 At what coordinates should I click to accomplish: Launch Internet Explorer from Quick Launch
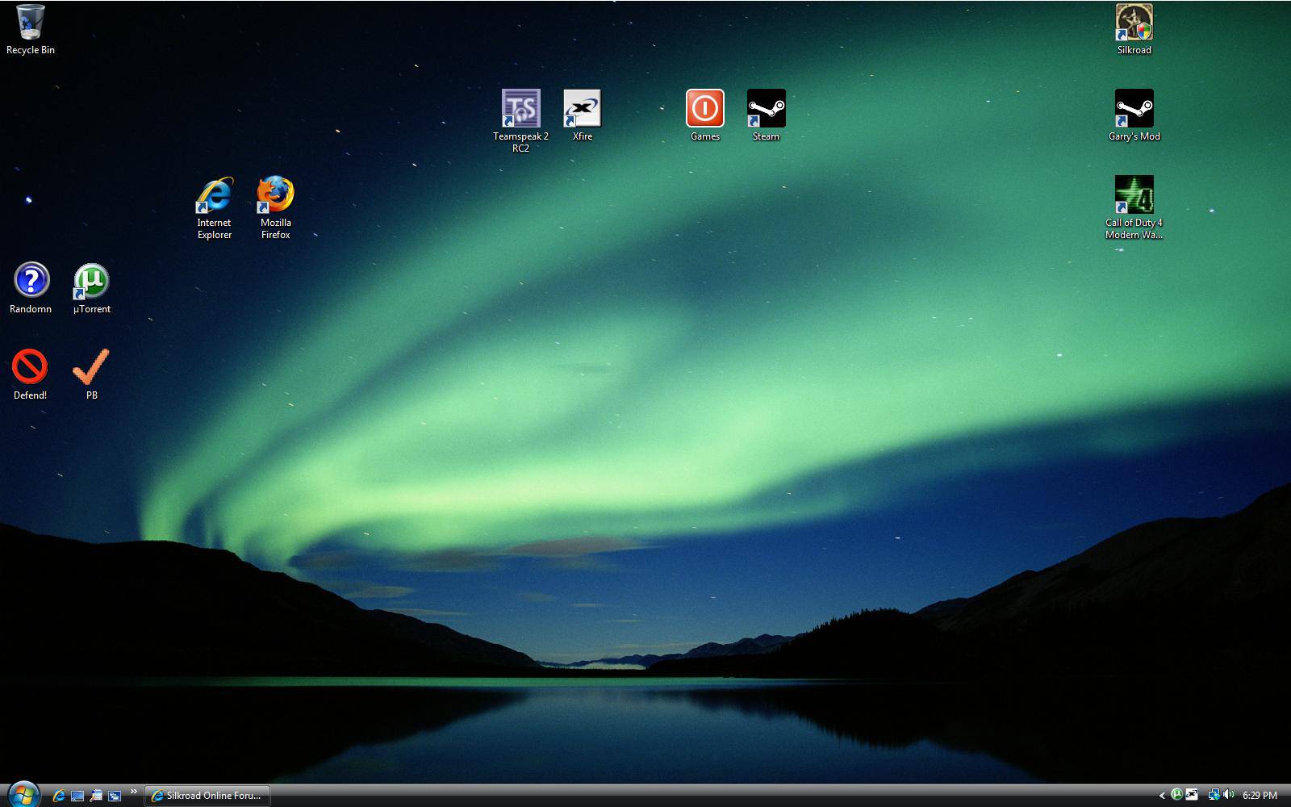coord(59,796)
